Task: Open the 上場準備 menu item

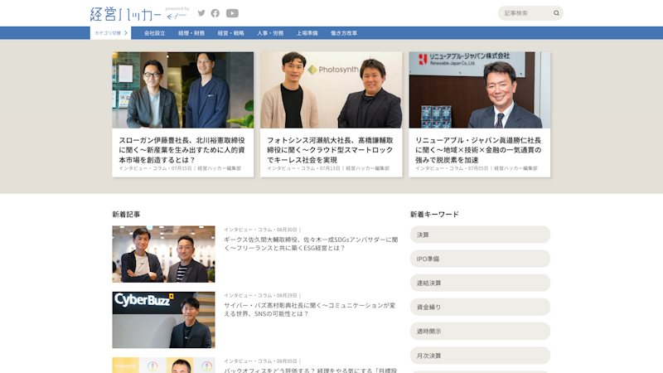Action: pos(307,33)
